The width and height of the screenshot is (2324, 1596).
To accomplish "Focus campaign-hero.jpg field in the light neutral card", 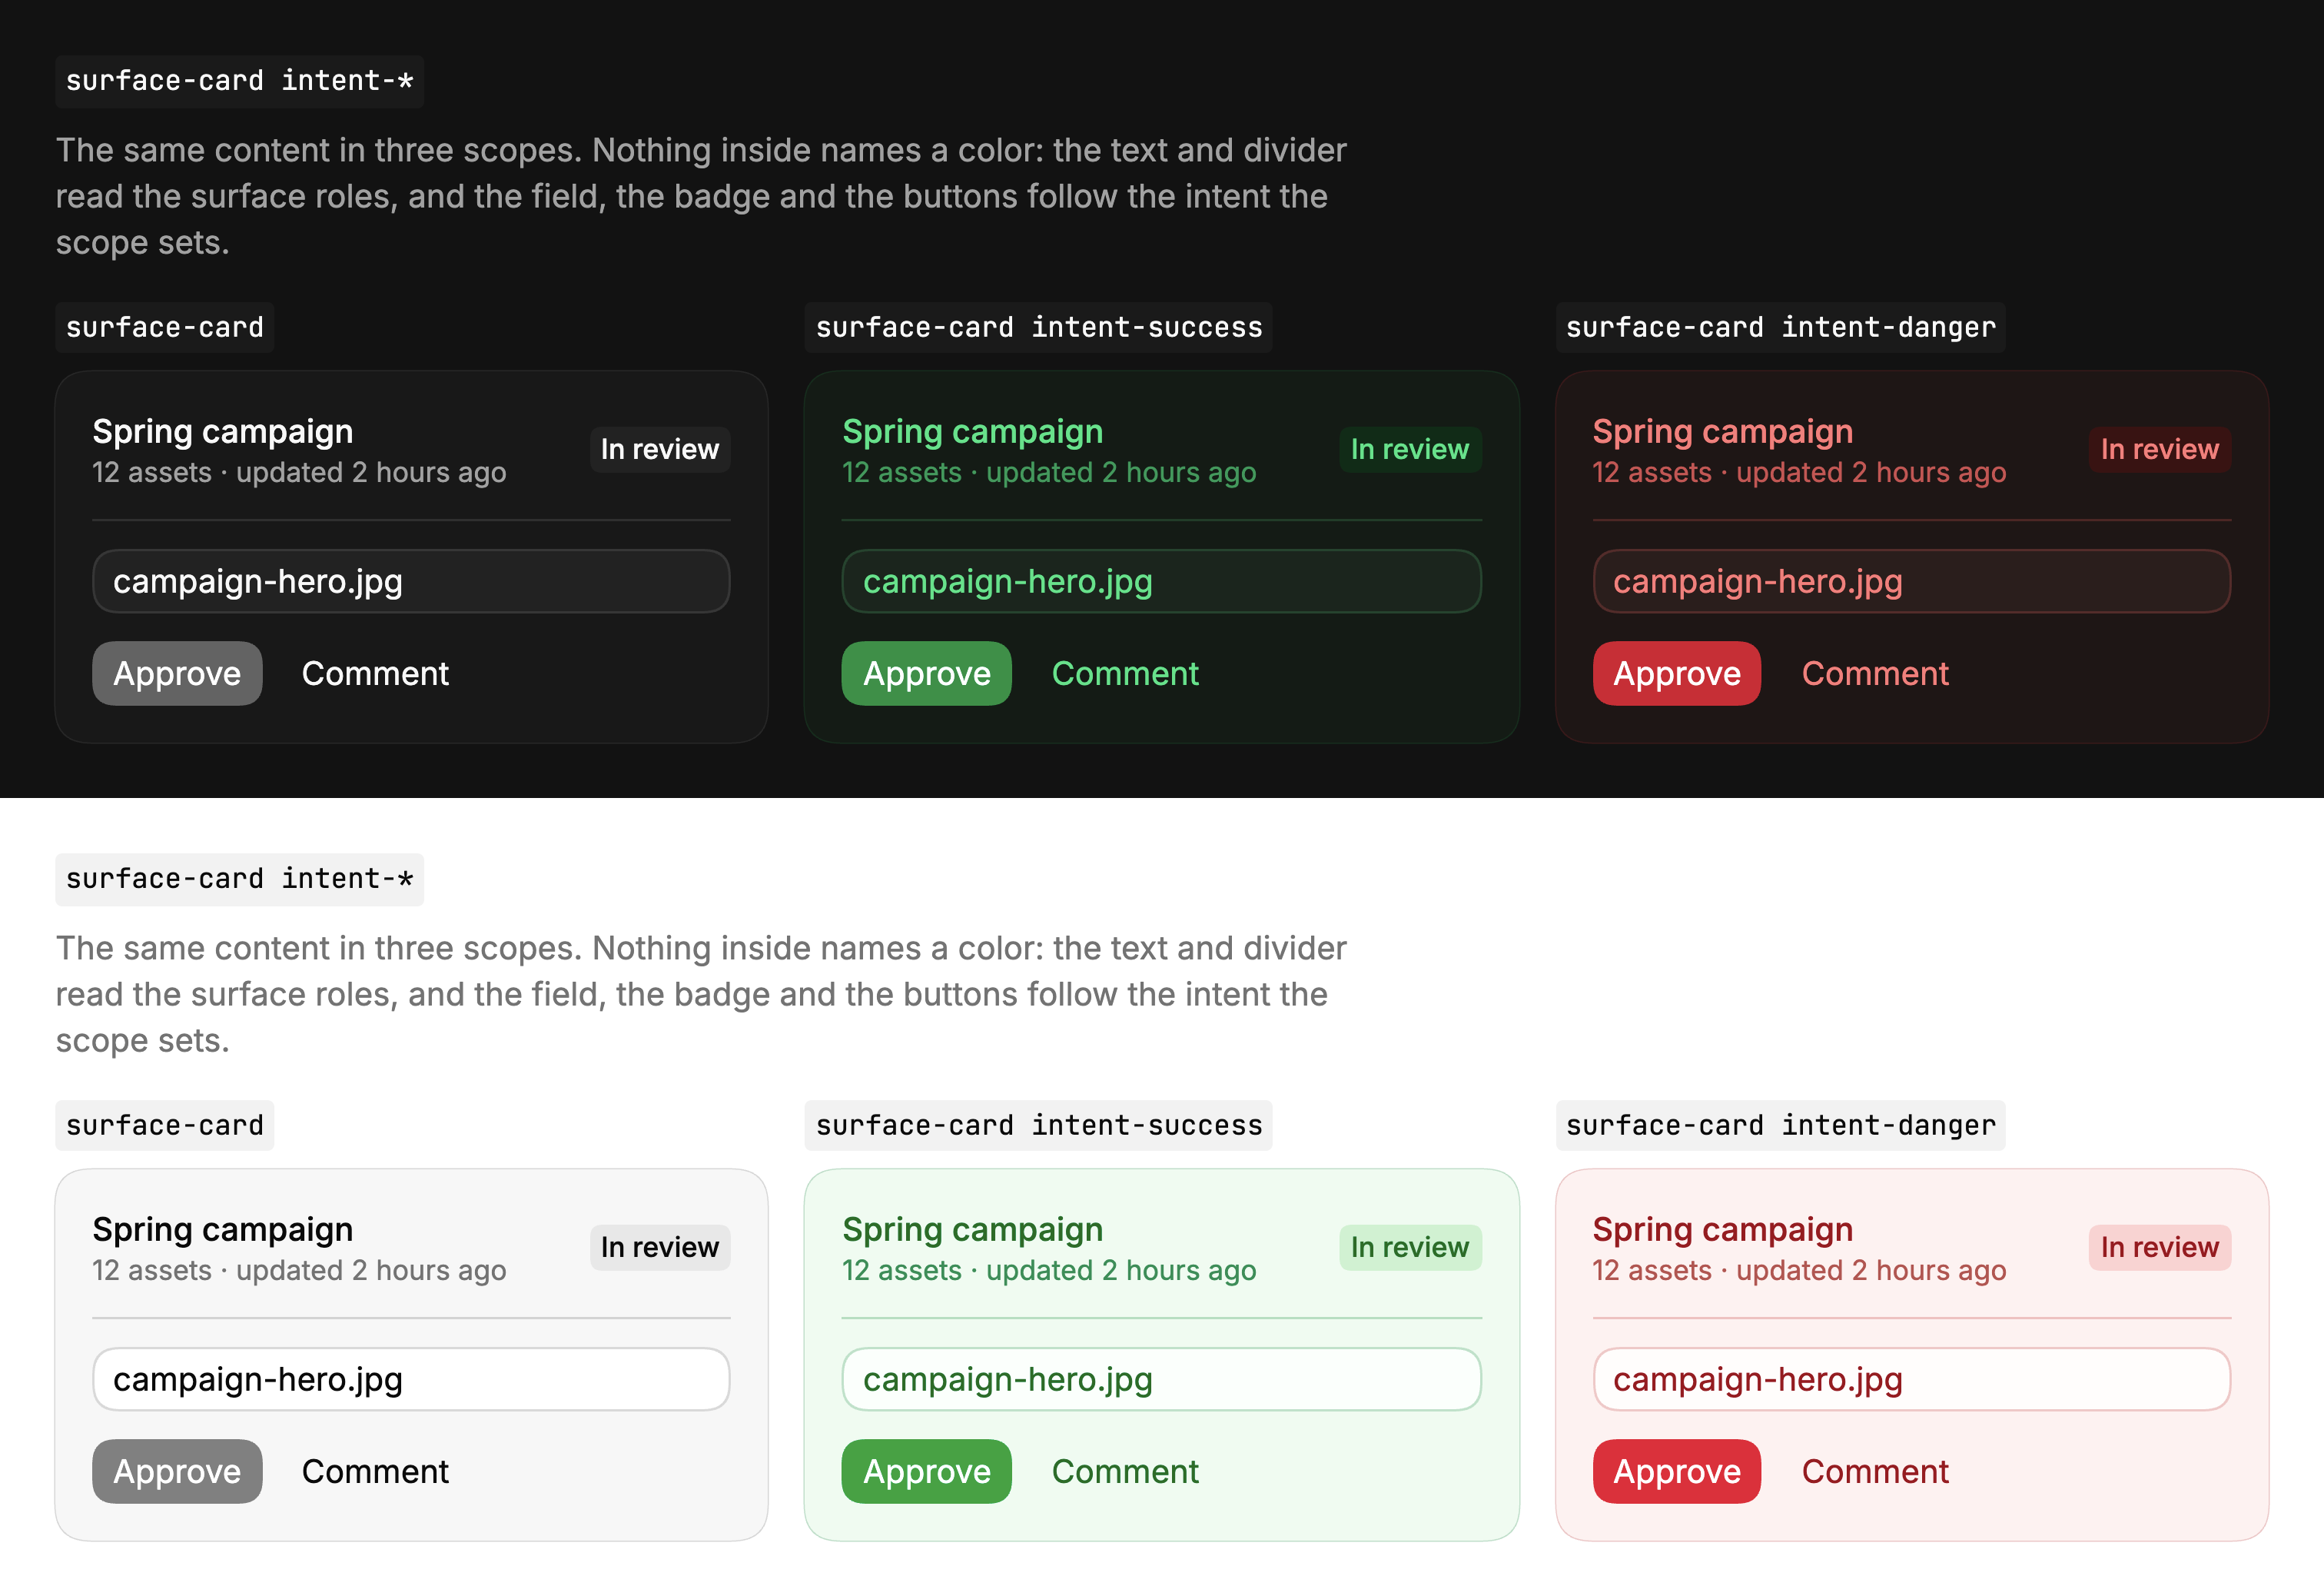I will (x=411, y=1379).
